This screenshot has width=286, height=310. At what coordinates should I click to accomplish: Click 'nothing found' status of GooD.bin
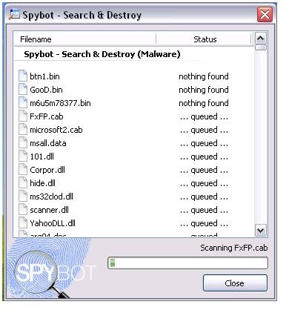click(204, 90)
